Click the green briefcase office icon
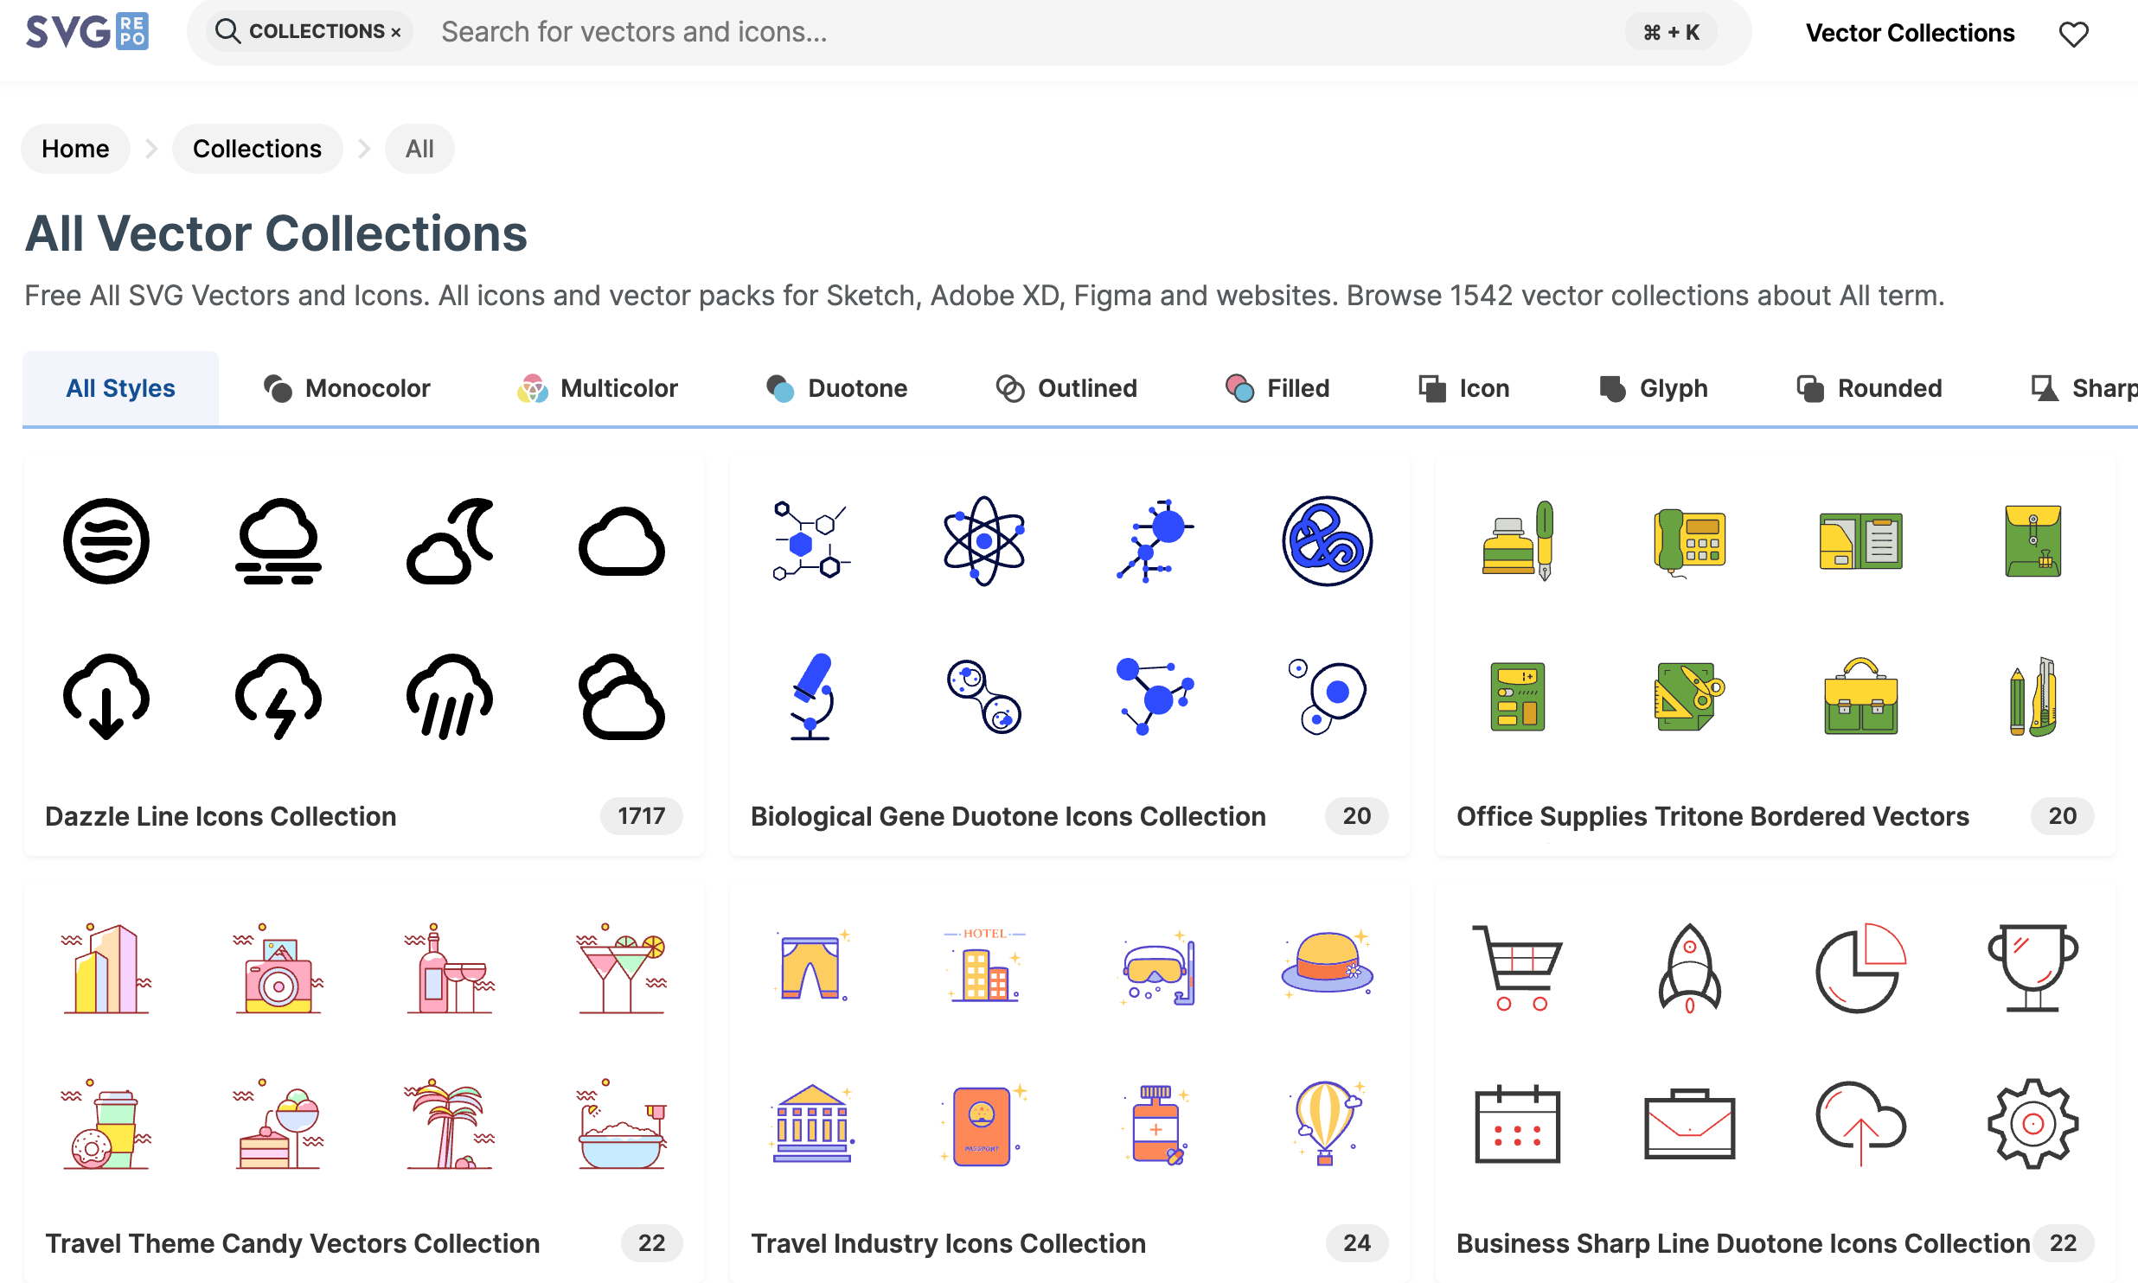Viewport: 2138px width, 1283px height. [1860, 696]
